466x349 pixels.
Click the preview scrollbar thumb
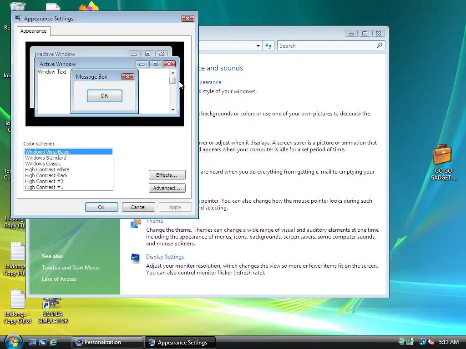point(172,80)
